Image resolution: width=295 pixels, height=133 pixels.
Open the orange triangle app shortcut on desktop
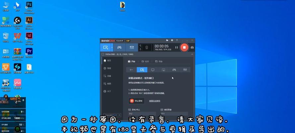[x=6, y=68]
